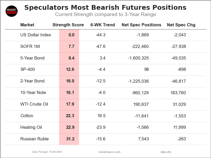Click the chart title heading
Screen dimensions: 211x158
105,8
